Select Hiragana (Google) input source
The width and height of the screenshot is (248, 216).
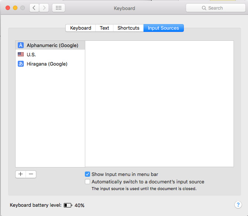pyautogui.click(x=50, y=64)
